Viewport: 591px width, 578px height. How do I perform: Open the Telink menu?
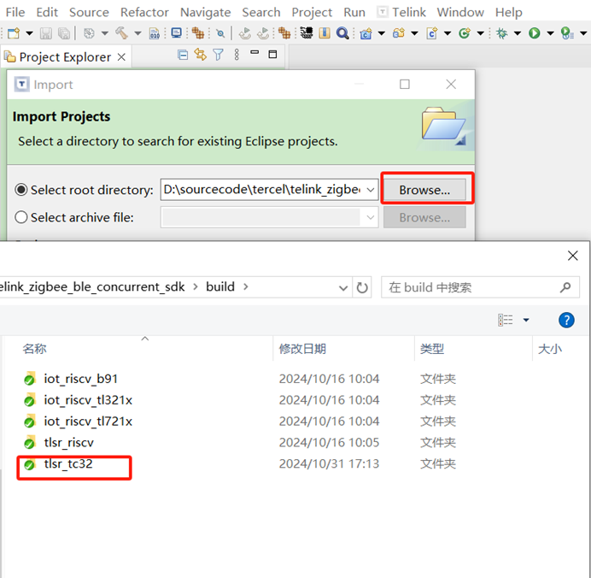coord(401,12)
